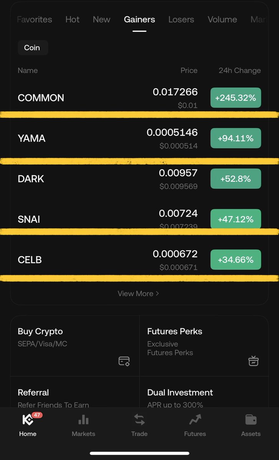Tap the 47 notification badge

(x=37, y=415)
